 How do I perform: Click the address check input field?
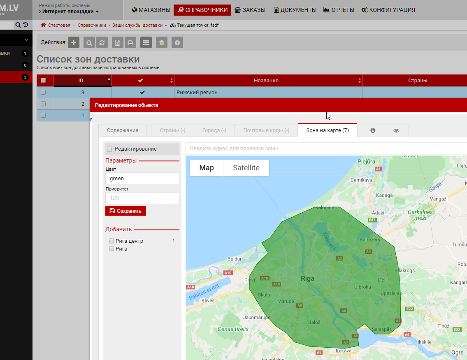pos(325,149)
